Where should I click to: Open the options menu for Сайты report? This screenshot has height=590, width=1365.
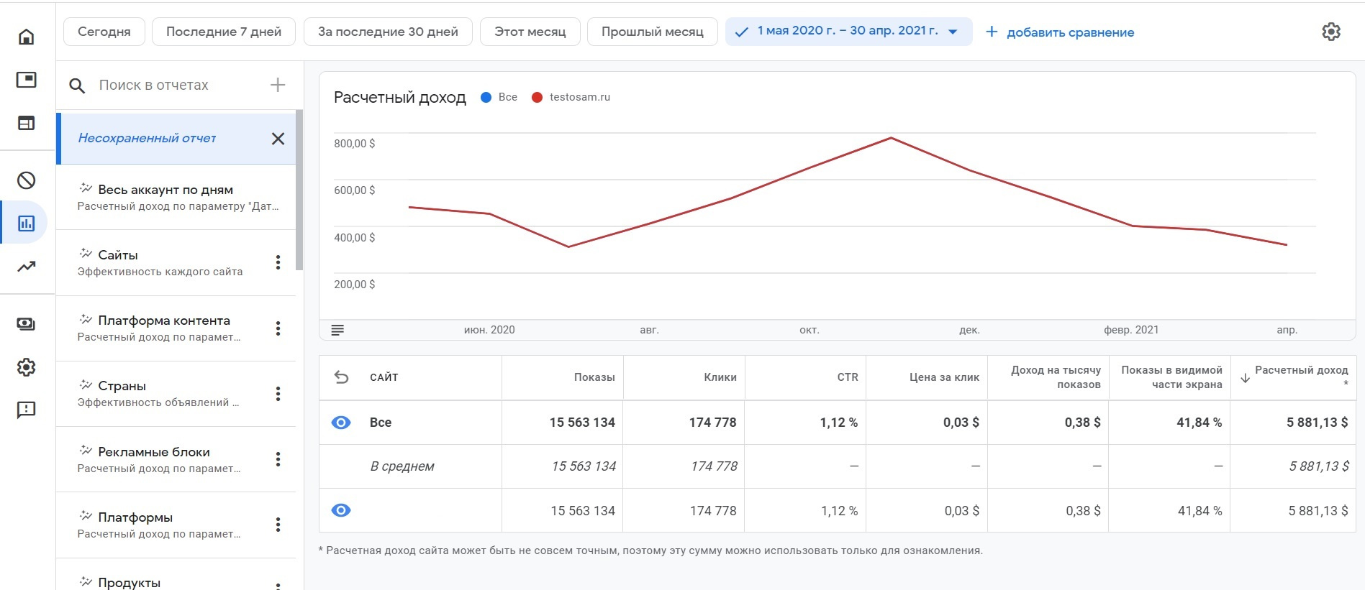278,262
